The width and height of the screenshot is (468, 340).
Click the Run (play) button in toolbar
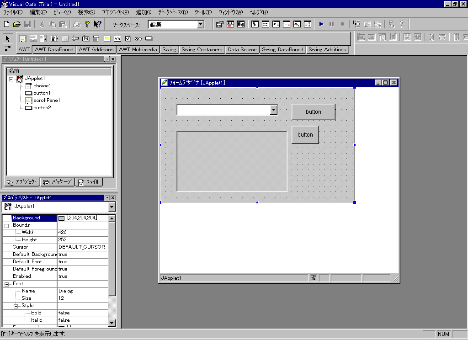321,24
